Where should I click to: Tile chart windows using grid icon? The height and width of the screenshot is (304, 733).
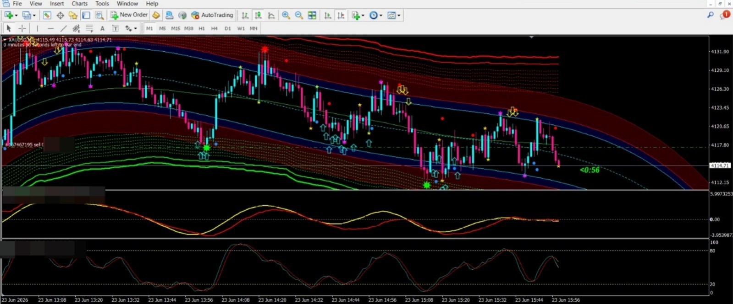tap(312, 15)
